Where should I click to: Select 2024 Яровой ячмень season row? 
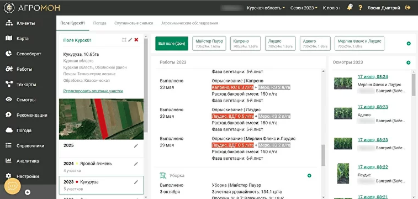tap(101, 167)
